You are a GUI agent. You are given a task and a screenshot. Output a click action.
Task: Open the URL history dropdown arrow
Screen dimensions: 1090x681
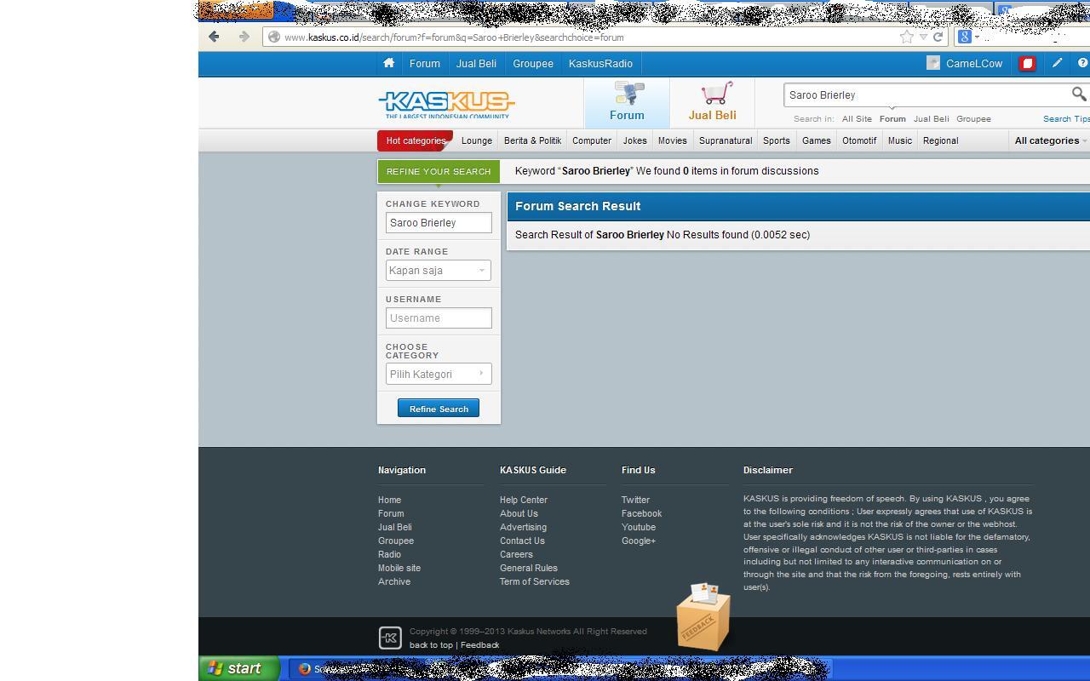point(923,37)
